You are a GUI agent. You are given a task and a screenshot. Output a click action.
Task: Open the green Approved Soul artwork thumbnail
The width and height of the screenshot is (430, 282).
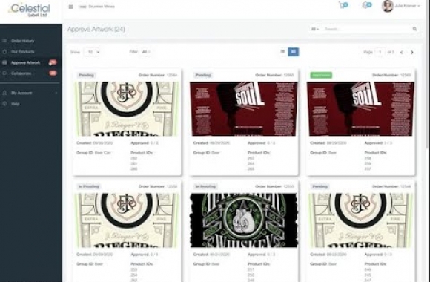[x=360, y=109]
